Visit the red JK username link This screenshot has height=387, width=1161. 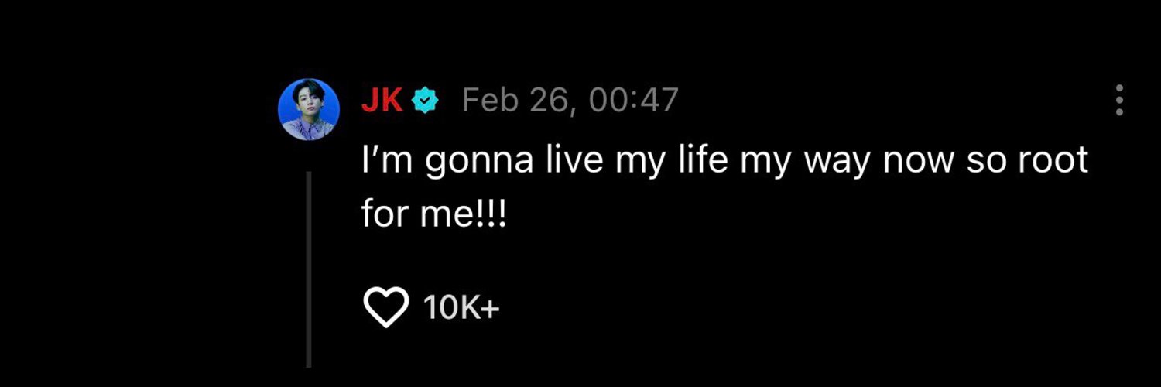pos(382,101)
